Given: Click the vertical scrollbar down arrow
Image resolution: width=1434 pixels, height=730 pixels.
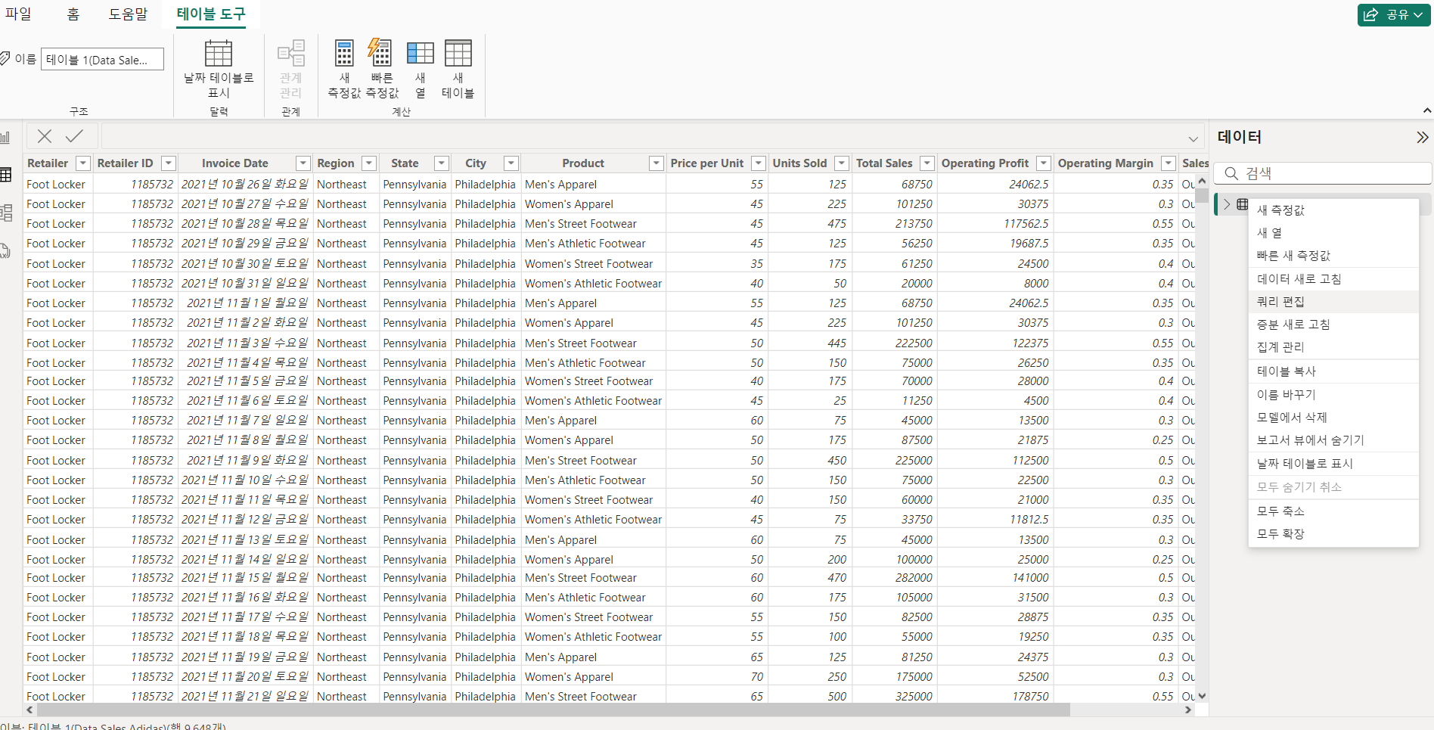Looking at the screenshot, I should coord(1202,696).
